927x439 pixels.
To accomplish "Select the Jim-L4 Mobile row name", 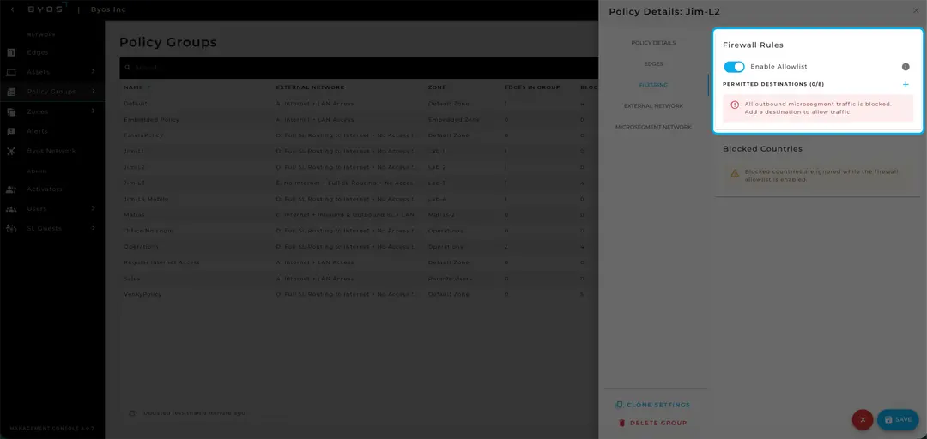I will click(146, 199).
